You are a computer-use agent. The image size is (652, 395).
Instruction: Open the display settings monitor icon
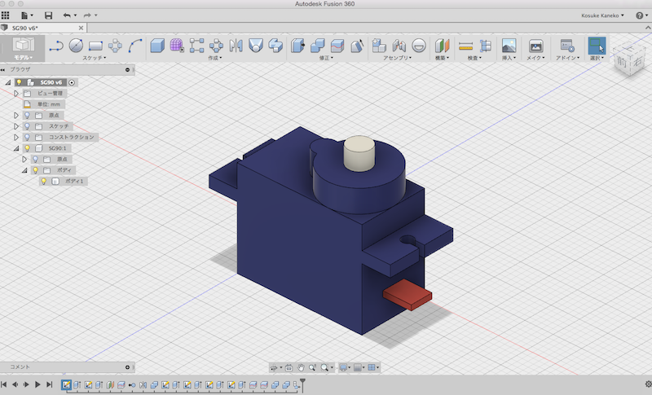[x=343, y=367]
